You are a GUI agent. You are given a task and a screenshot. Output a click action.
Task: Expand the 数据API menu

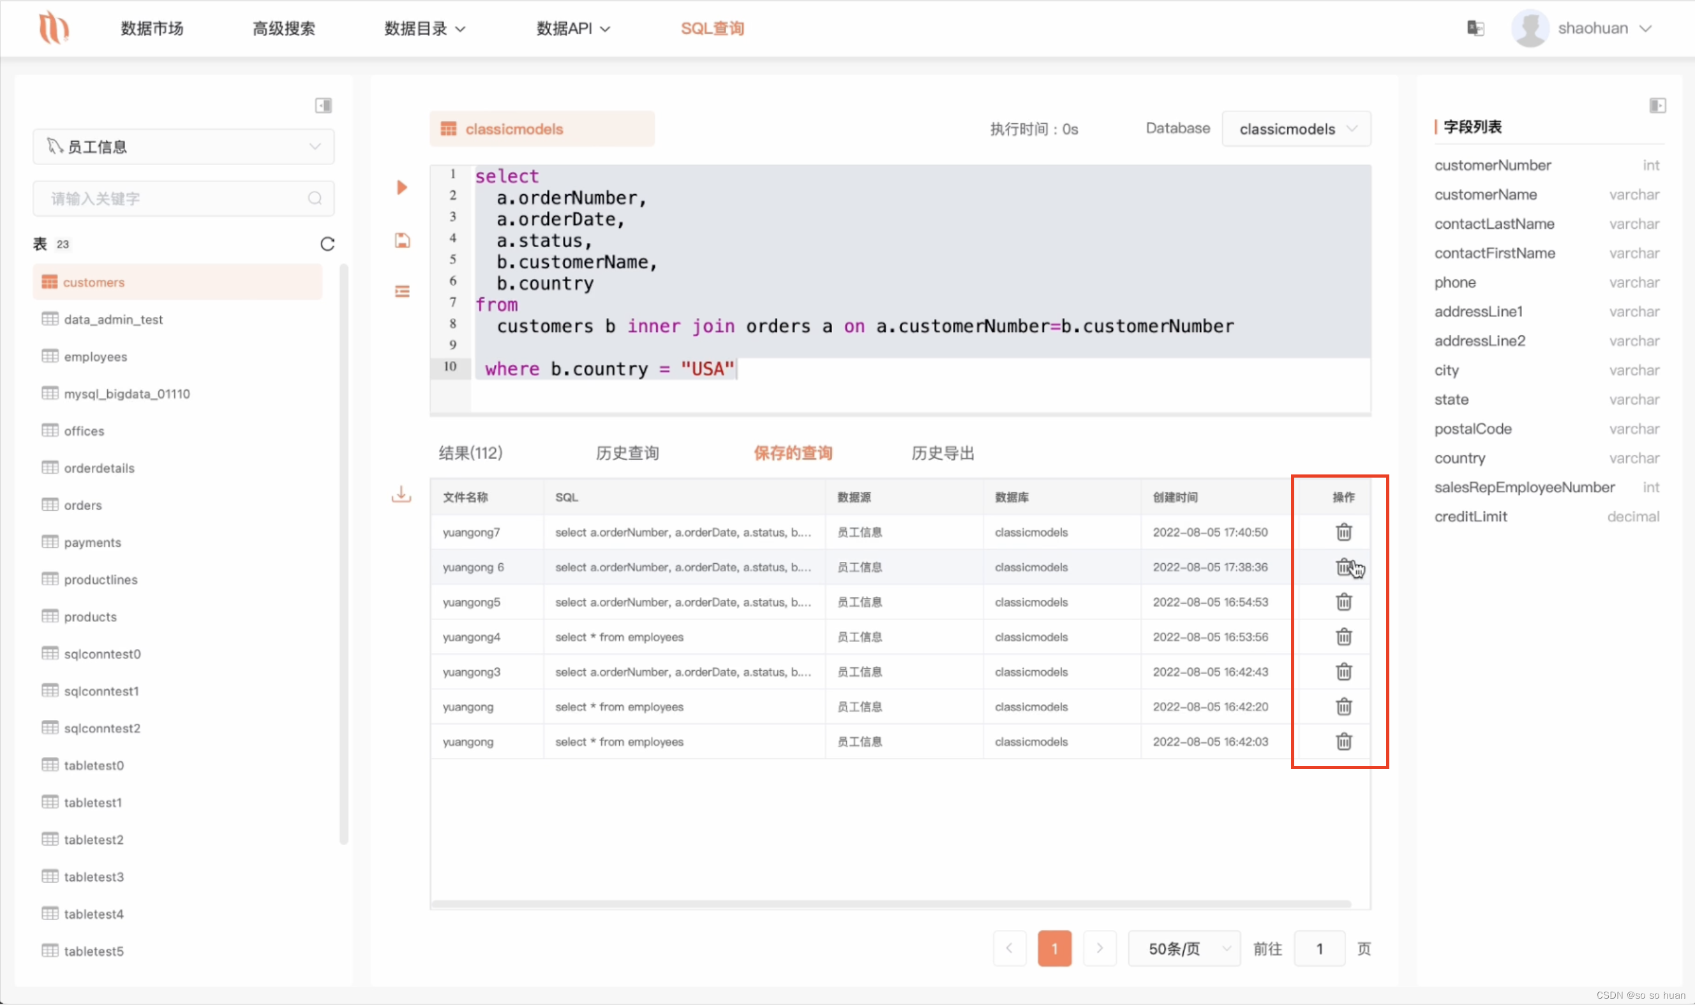pyautogui.click(x=572, y=29)
